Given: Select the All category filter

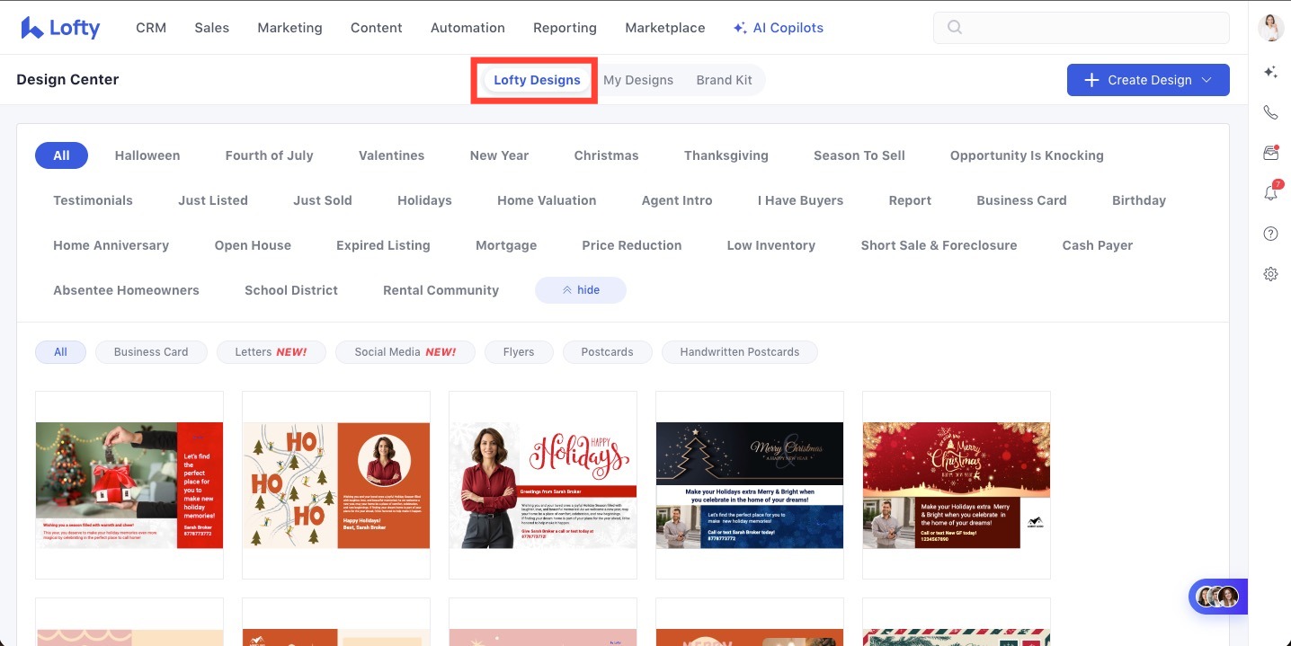Looking at the screenshot, I should [61, 155].
